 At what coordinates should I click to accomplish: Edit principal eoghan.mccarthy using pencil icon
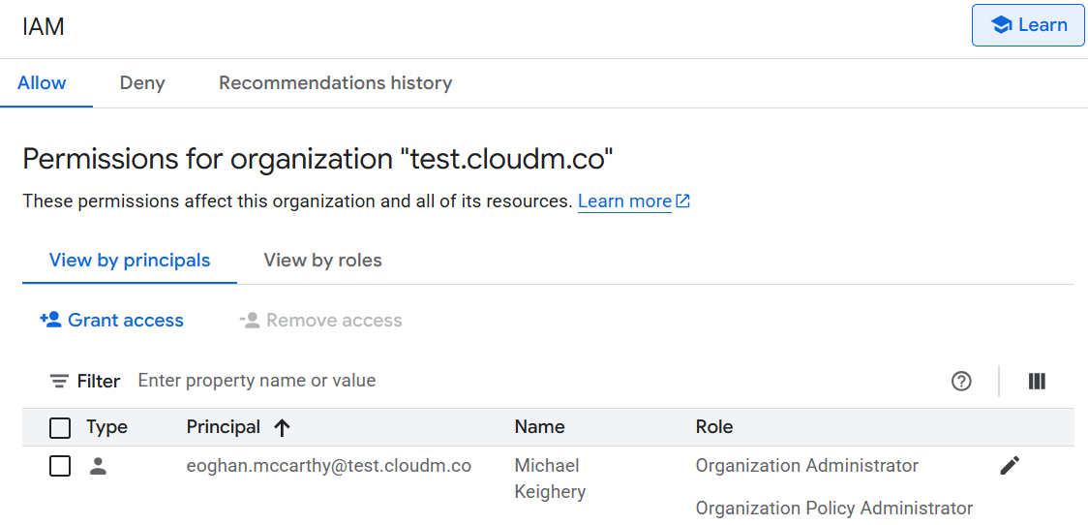point(1010,466)
